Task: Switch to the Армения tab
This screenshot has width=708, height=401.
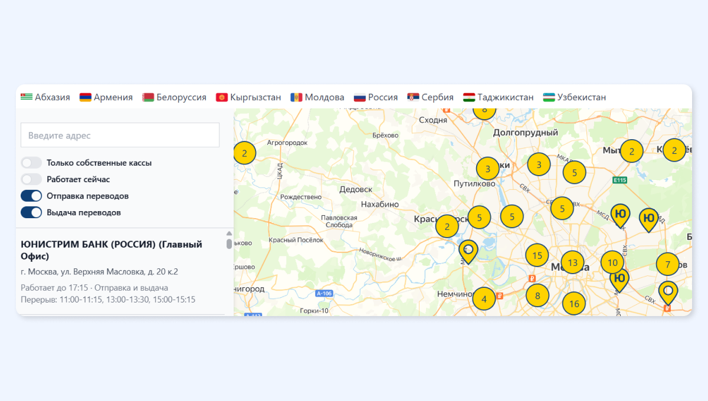Action: [x=106, y=97]
